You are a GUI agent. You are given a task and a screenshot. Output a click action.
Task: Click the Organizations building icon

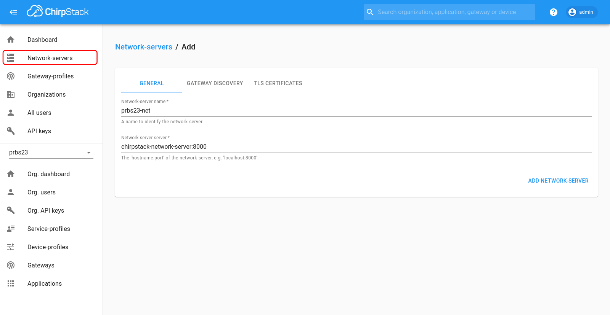pyautogui.click(x=11, y=94)
